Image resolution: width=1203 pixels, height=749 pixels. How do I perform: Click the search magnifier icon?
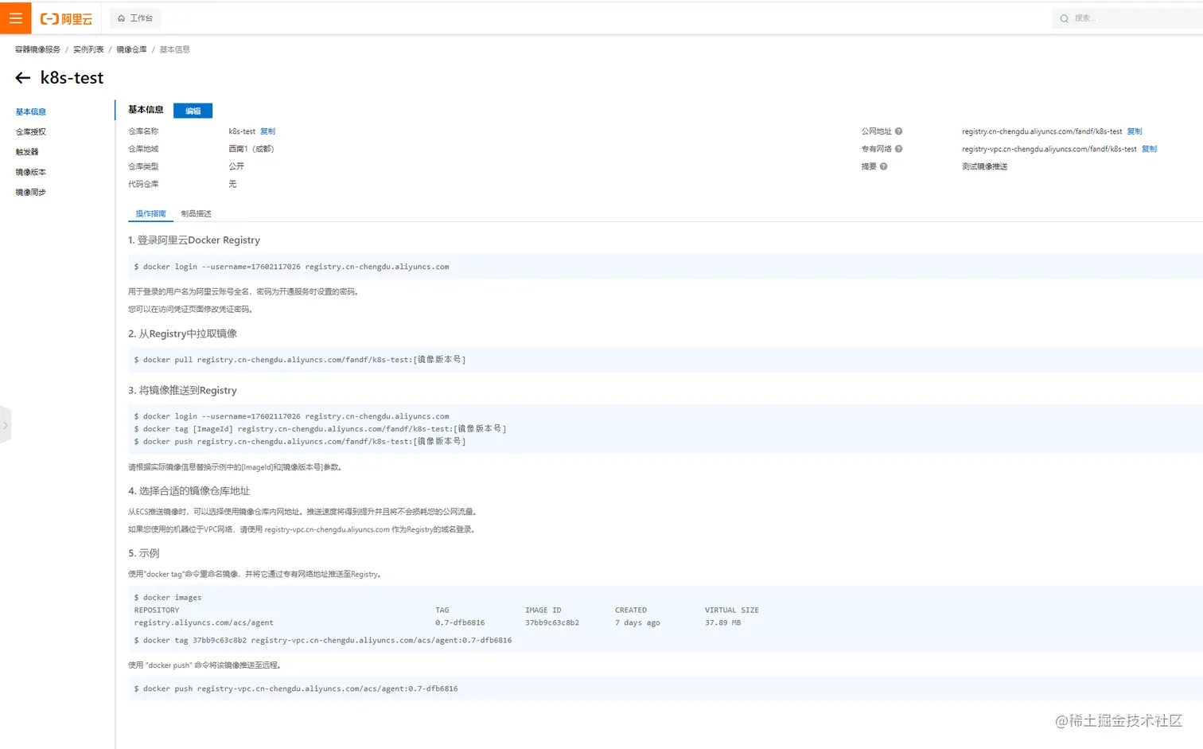coord(1064,18)
